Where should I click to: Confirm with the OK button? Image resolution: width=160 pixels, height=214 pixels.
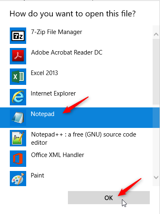pos(109,198)
